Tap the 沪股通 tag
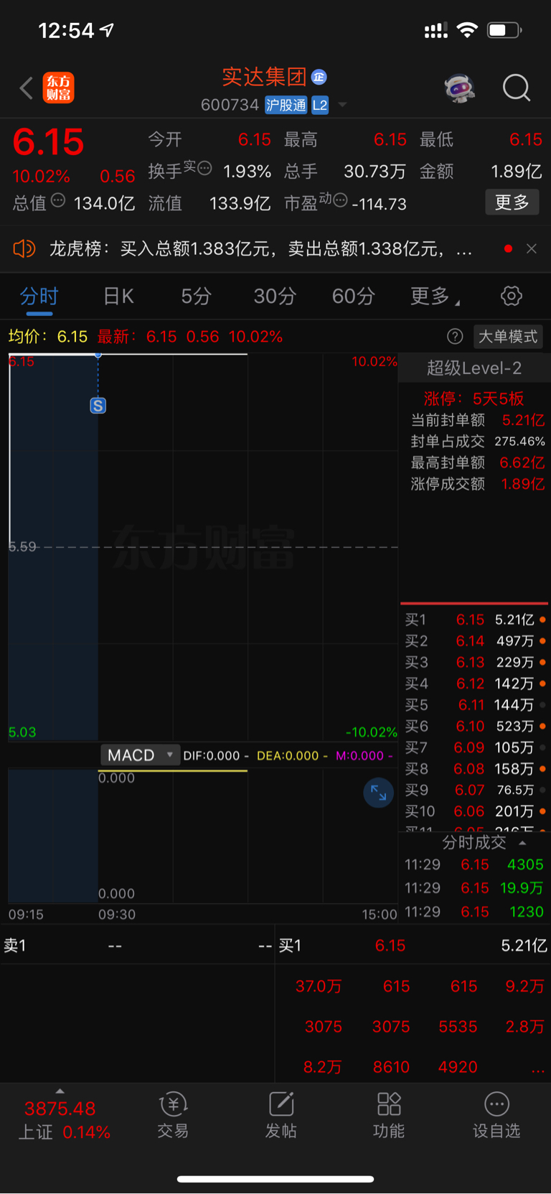 pos(286,105)
